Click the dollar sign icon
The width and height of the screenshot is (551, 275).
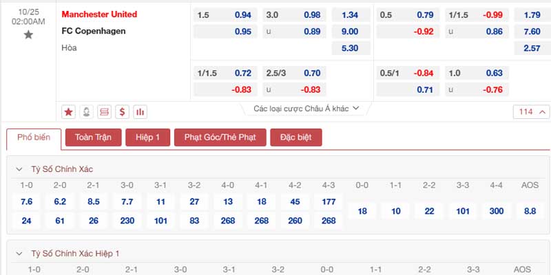point(123,112)
